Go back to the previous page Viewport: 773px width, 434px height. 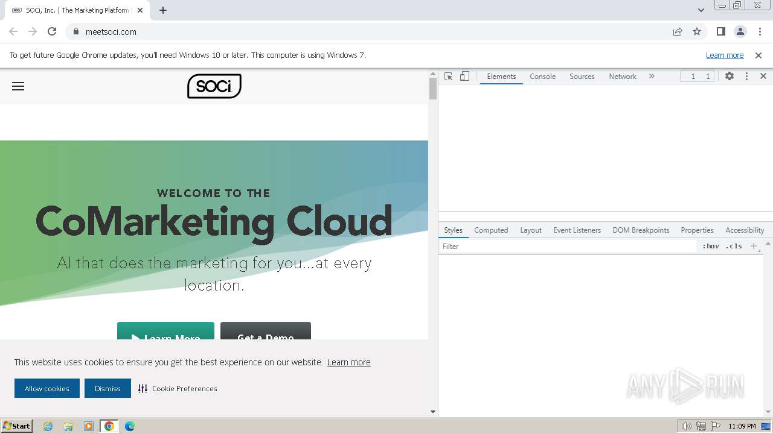(13, 31)
